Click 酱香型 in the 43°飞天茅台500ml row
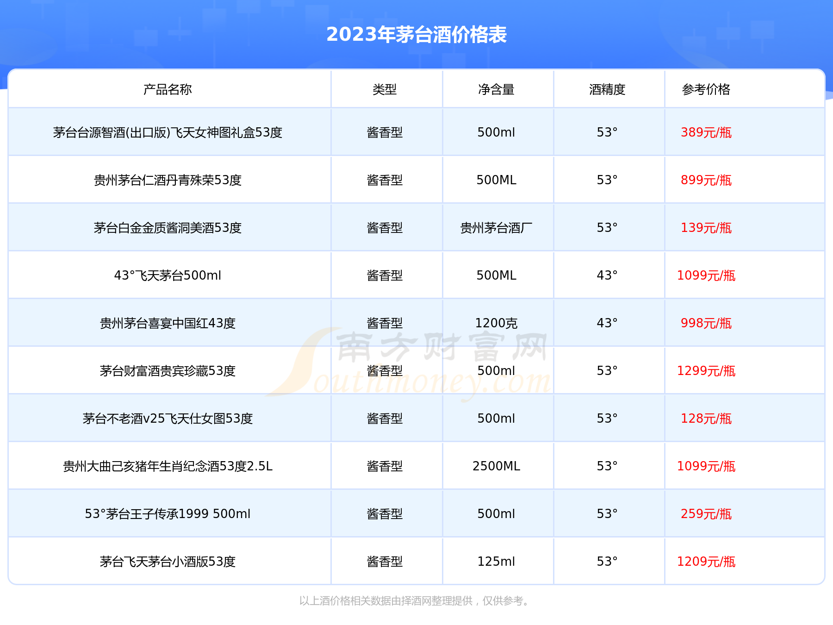Viewport: 833px width, 625px height. coord(385,276)
